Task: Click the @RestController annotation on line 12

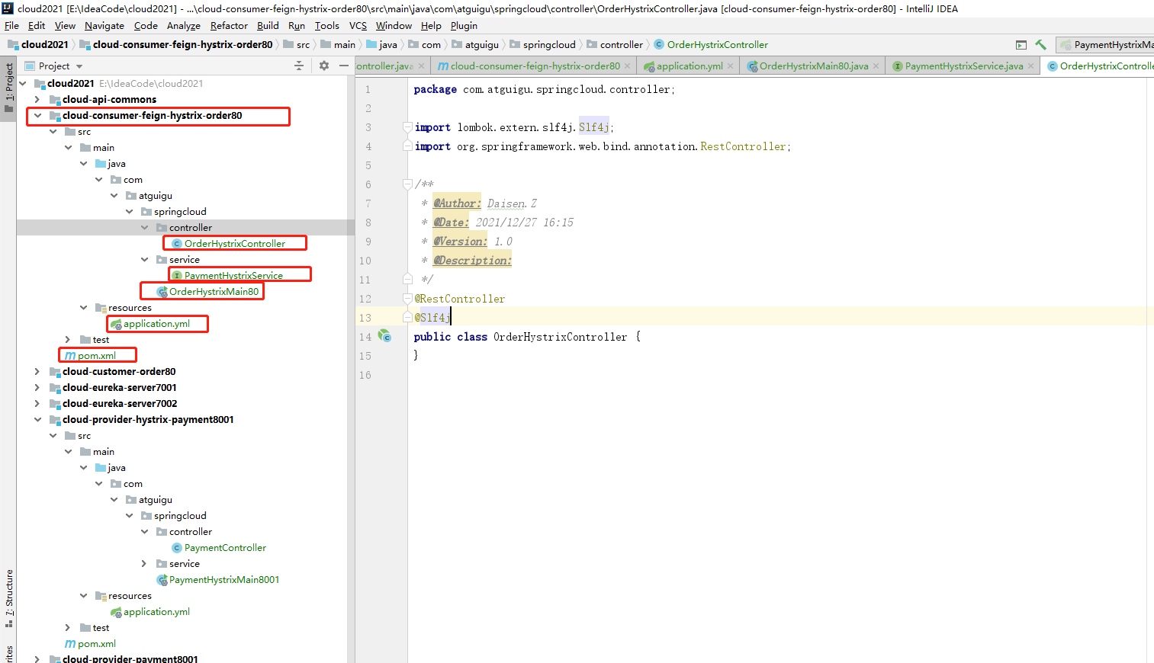Action: coord(460,299)
